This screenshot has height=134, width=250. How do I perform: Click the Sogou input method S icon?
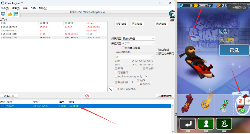[241, 101]
